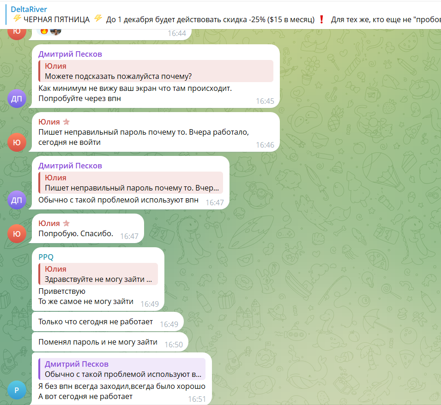Click the Юлия sender name on the 16:46 message

49,122
